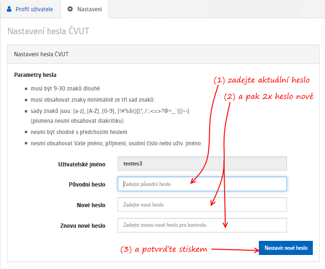This screenshot has height=269, width=325.
Task: Click the sady znaků jsou character sets line
Action: click(110, 111)
